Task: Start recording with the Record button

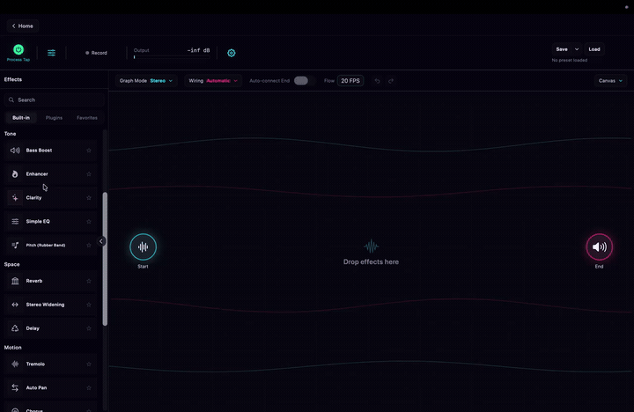Action: [x=96, y=53]
